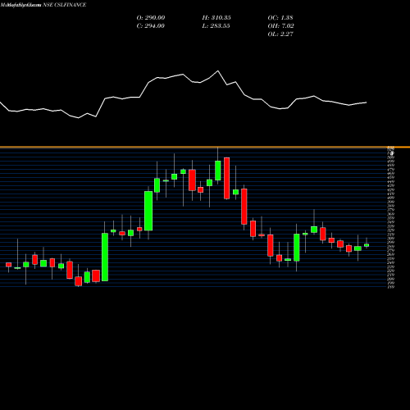Select the OC: 1.38 reading
This screenshot has width=410, height=410.
pyautogui.click(x=280, y=18)
